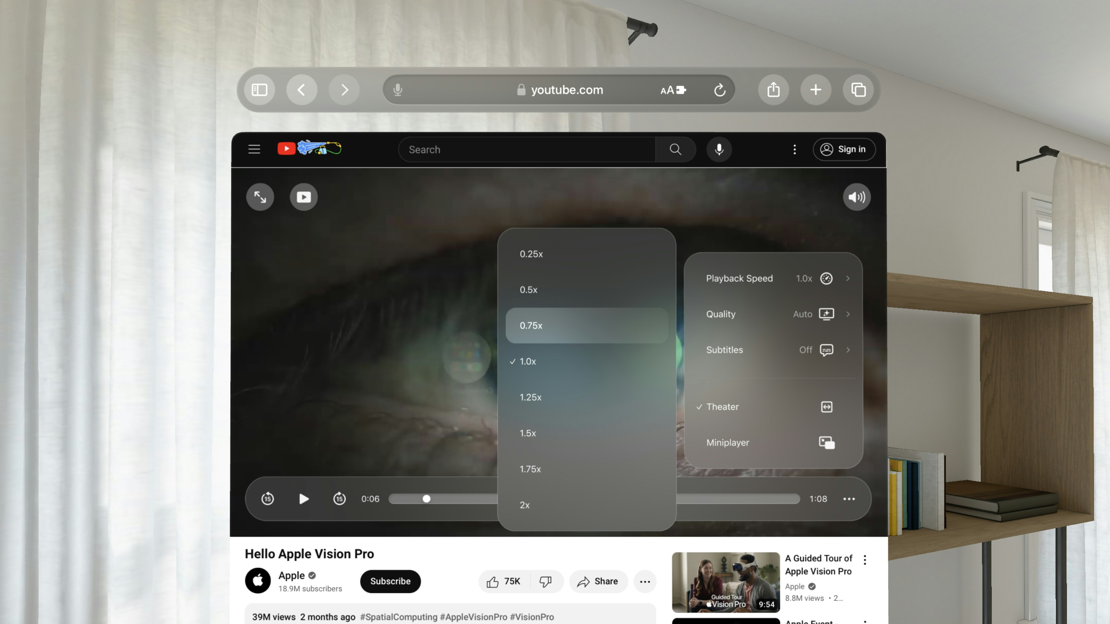Toggle Theater mode off
1110x624 pixels.
[x=773, y=406]
